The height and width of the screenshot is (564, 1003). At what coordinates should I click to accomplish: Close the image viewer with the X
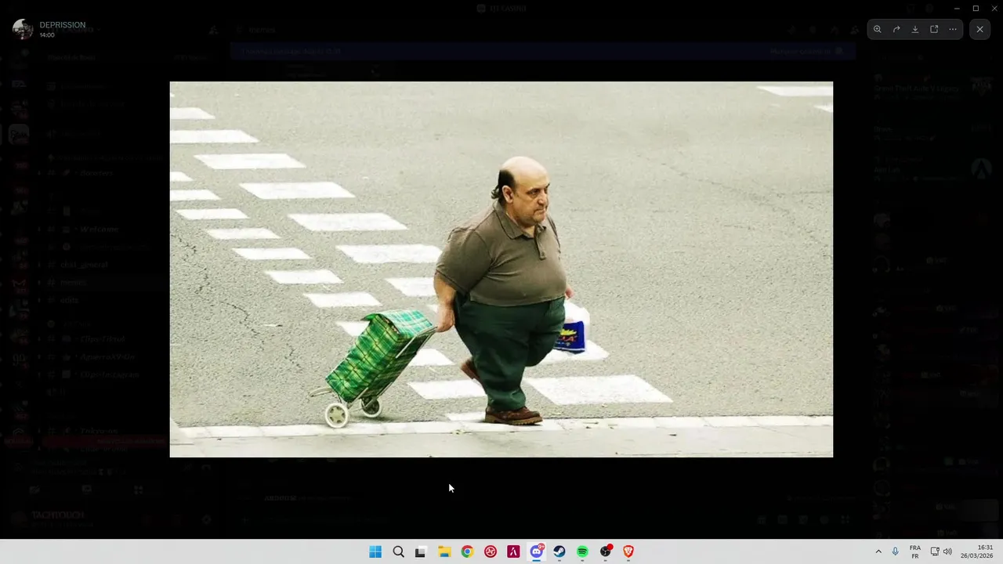point(979,29)
